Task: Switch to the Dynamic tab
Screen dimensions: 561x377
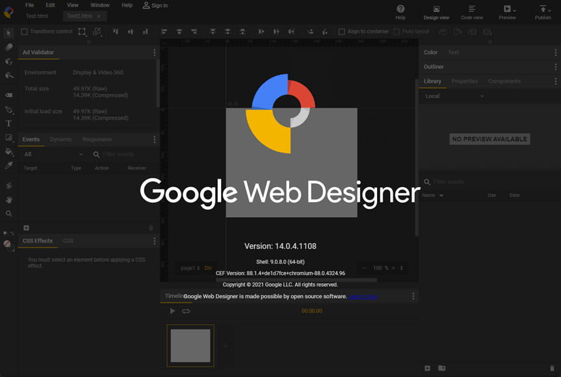Action: [x=61, y=139]
